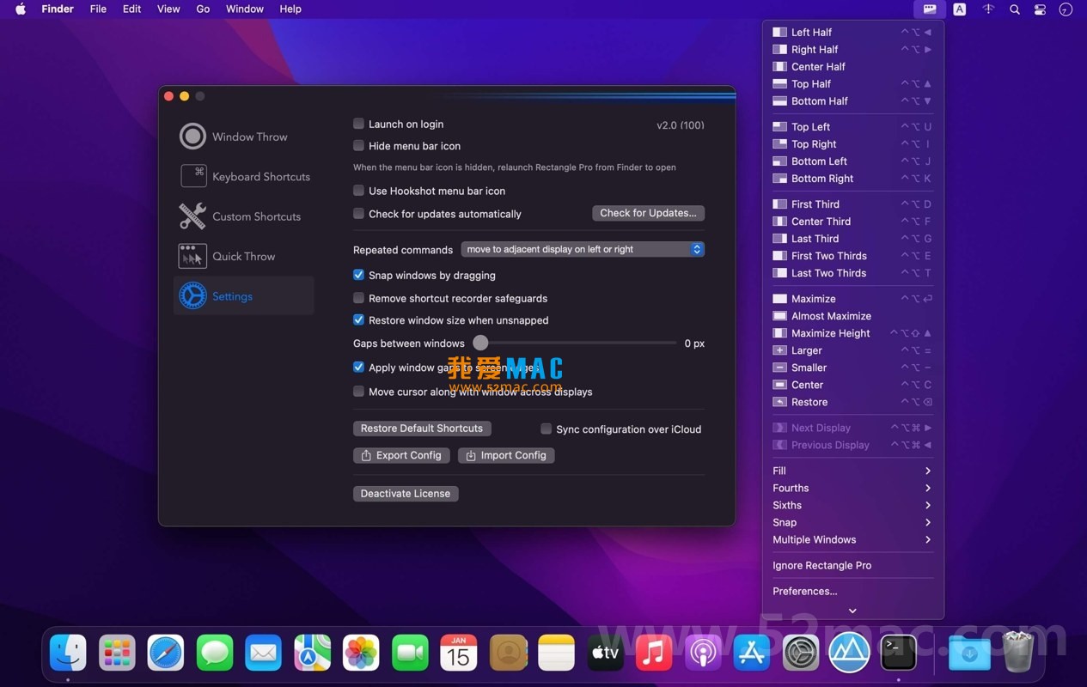1087x687 pixels.
Task: Click the First Third layout icon
Action: pos(779,204)
